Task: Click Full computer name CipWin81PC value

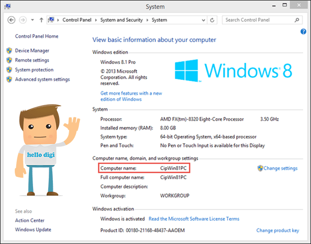Action: click(x=173, y=177)
